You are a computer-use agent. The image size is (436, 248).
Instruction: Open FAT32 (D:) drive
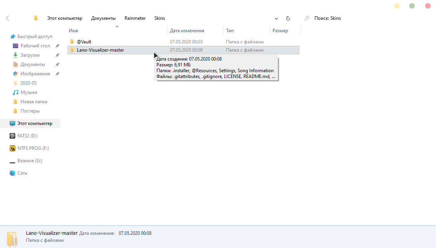[x=27, y=136]
